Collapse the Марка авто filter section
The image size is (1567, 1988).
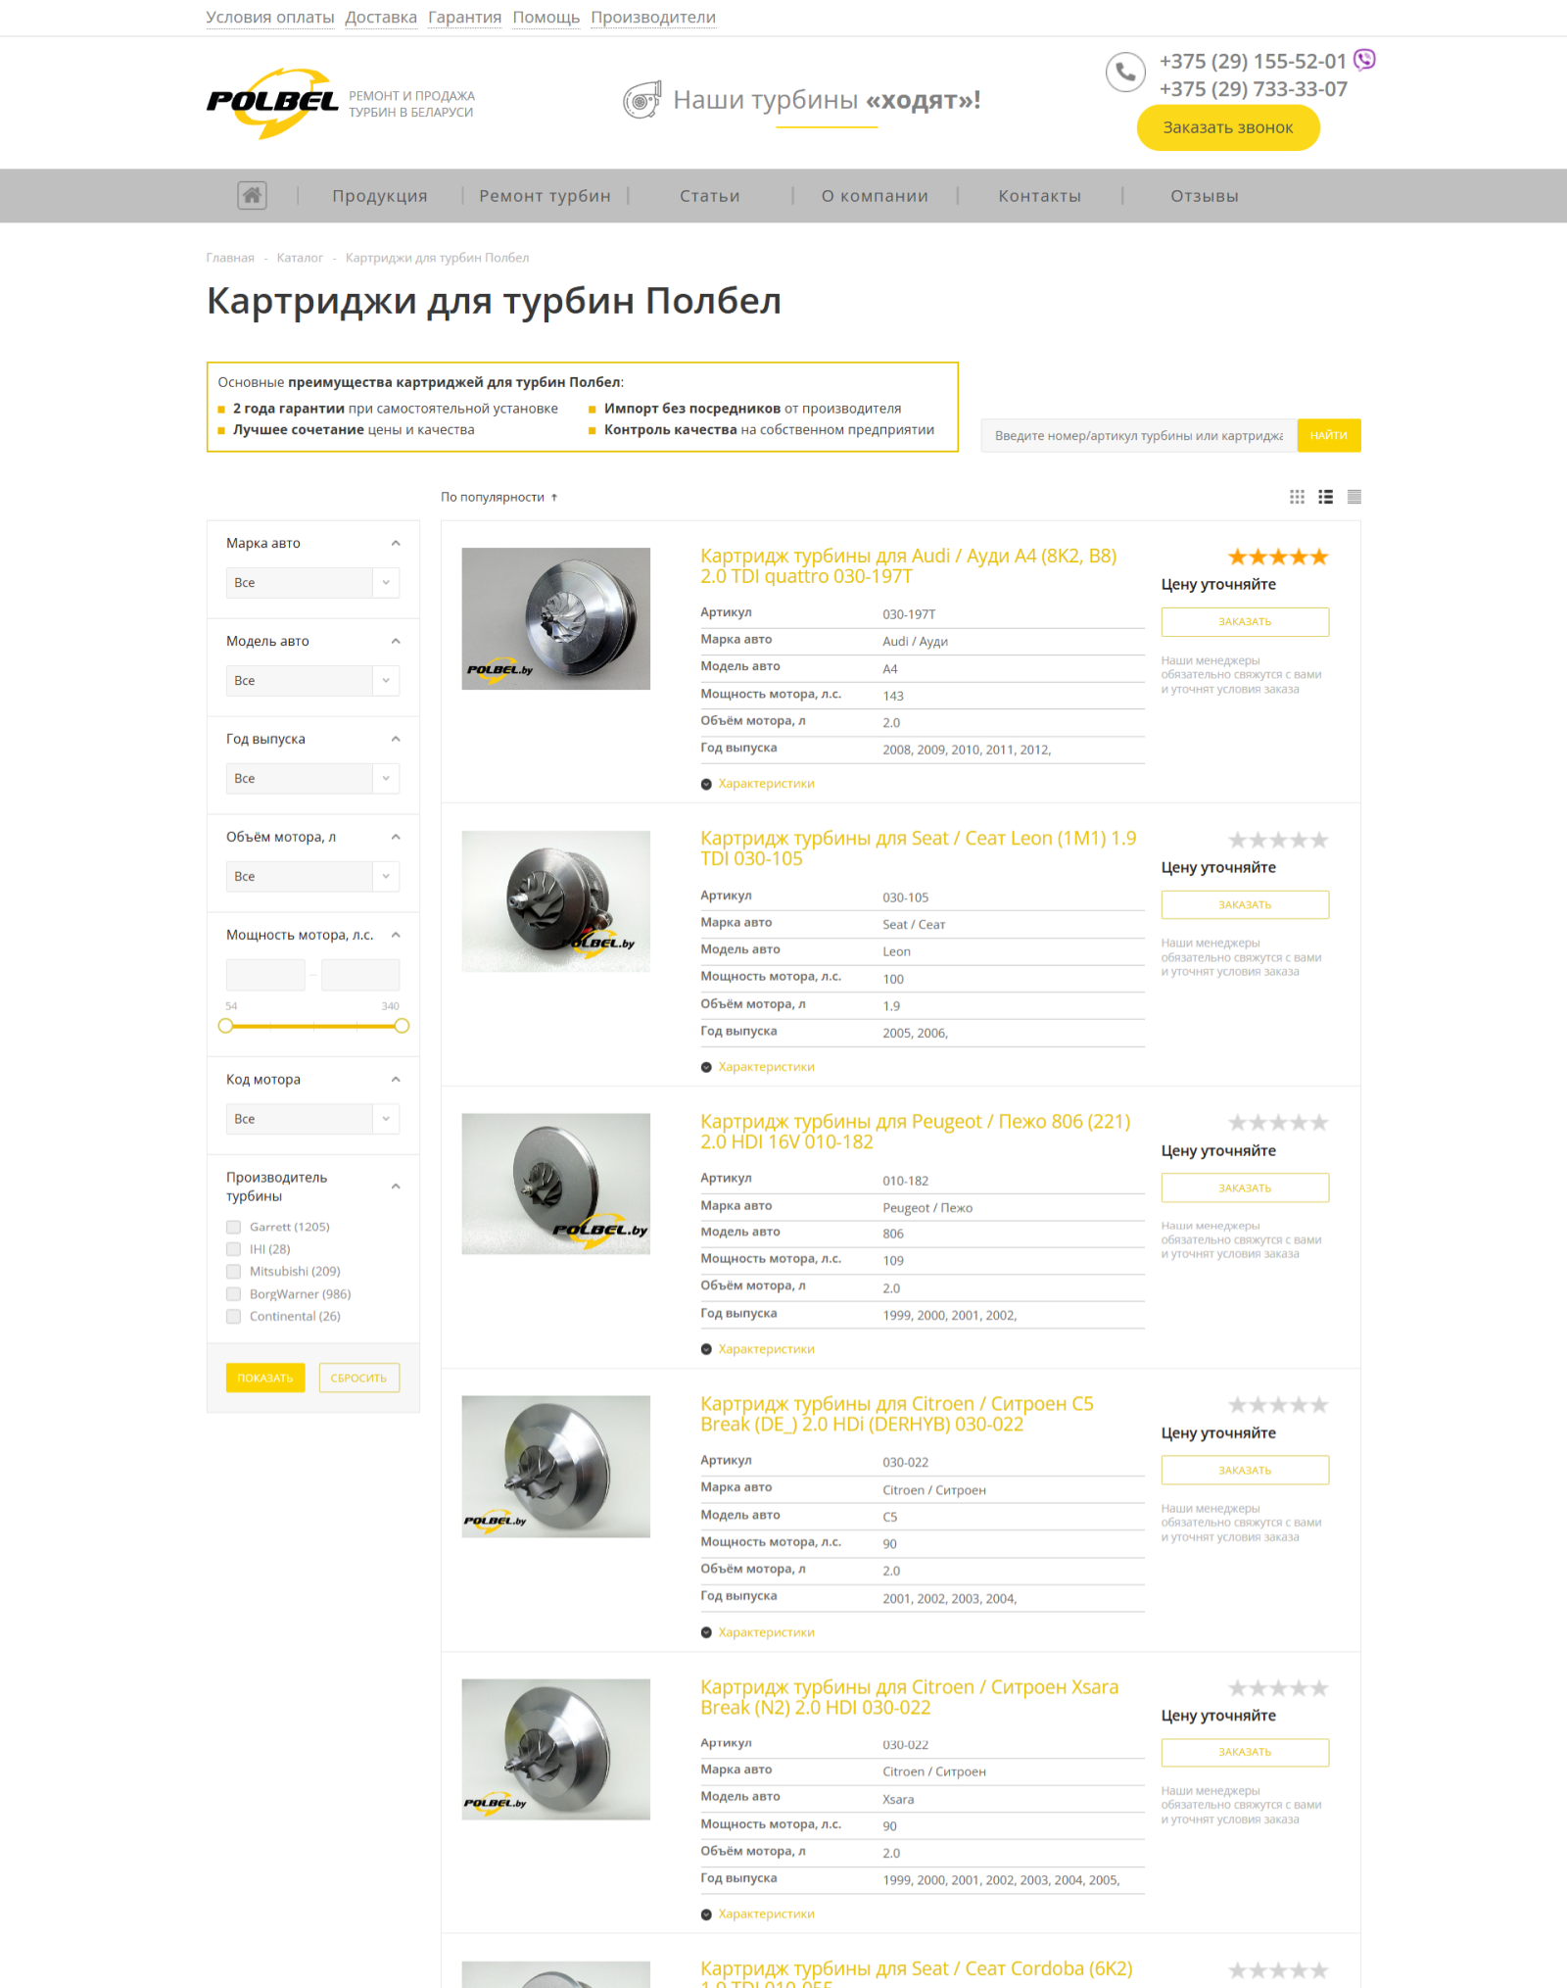click(396, 543)
